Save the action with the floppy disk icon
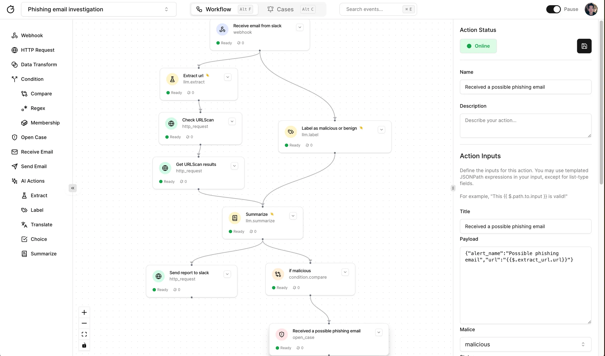The width and height of the screenshot is (605, 356). coord(584,46)
